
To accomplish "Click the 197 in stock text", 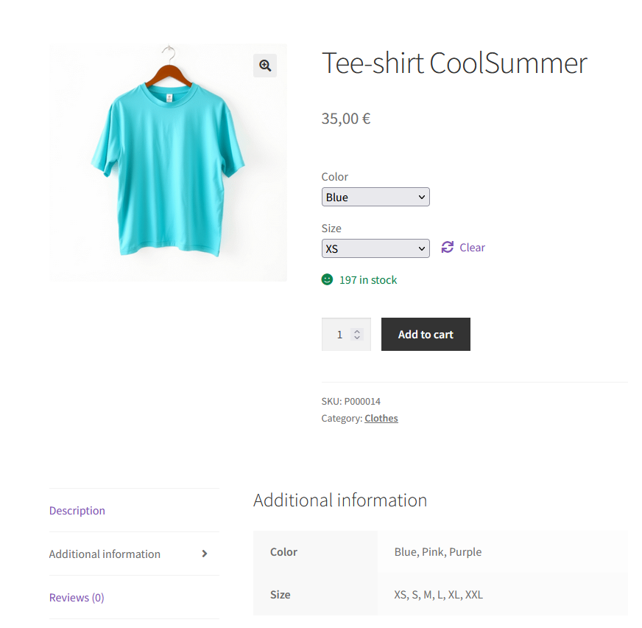I will (x=368, y=280).
